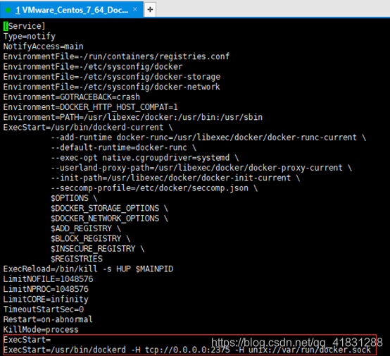Click the EnvironmentFile docker-storage line
Viewport: 390px width, 356px height.
click(x=112, y=77)
